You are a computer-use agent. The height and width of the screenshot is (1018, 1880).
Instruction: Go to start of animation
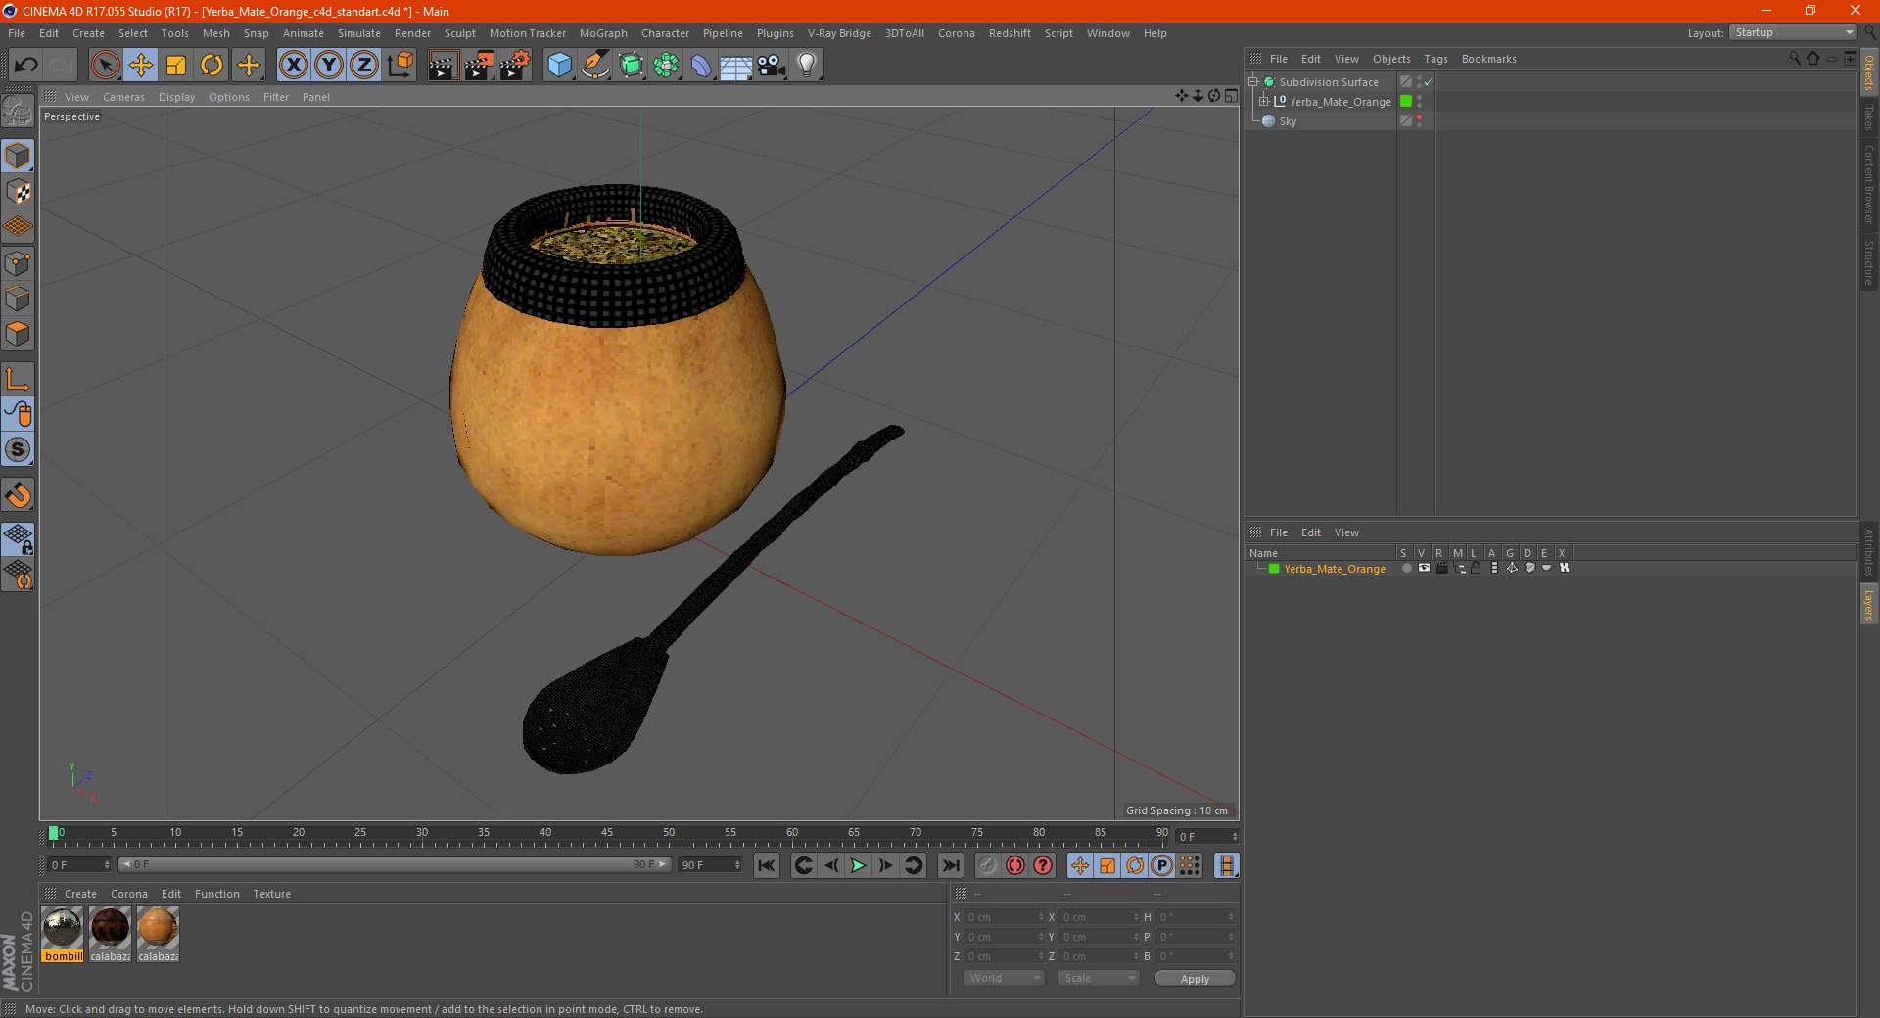tap(767, 865)
